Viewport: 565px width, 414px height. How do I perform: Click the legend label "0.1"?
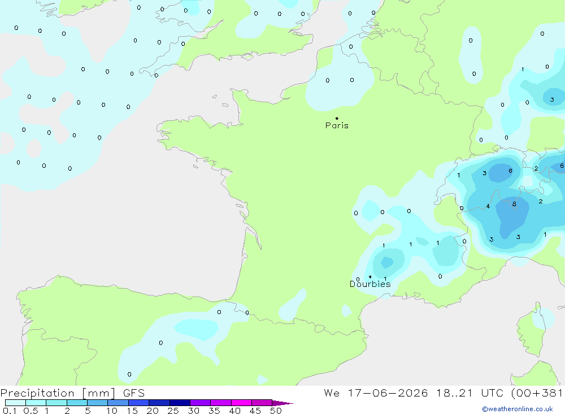click(x=10, y=411)
